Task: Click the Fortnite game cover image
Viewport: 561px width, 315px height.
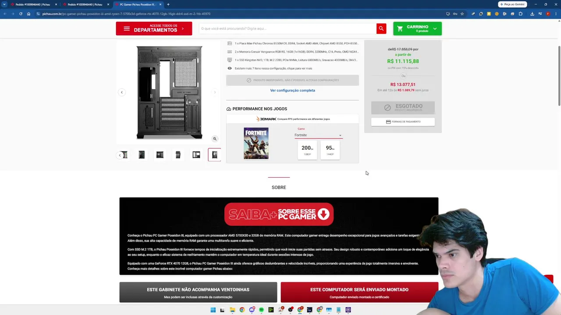Action: (256, 143)
